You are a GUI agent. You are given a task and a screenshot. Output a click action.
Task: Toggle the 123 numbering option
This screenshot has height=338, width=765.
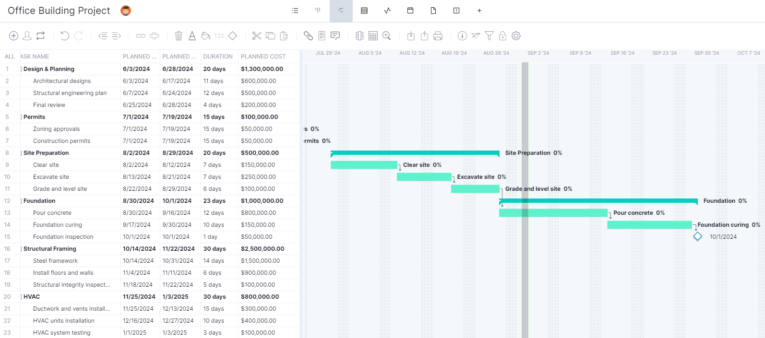219,35
